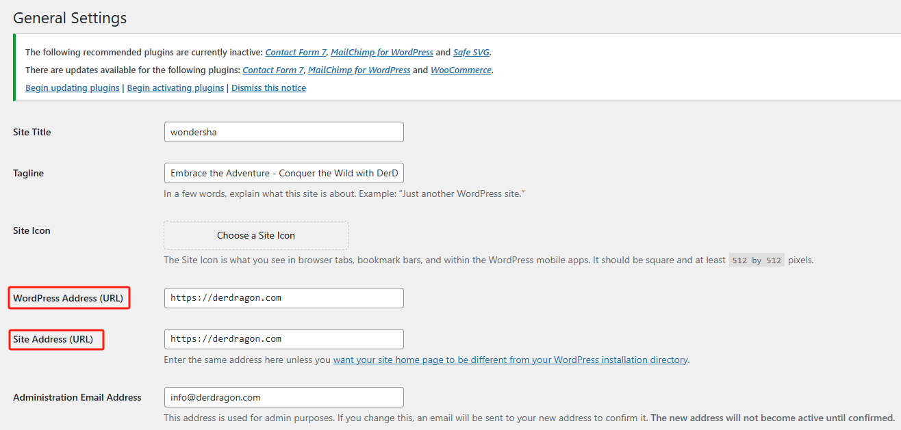Click Begin activating plugins
The width and height of the screenshot is (901, 430).
click(175, 88)
